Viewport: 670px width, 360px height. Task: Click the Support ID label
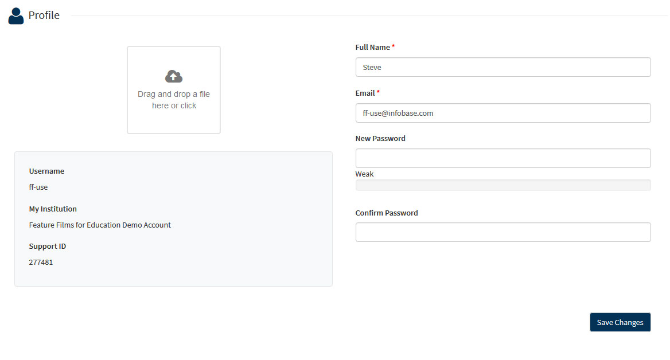pos(48,246)
